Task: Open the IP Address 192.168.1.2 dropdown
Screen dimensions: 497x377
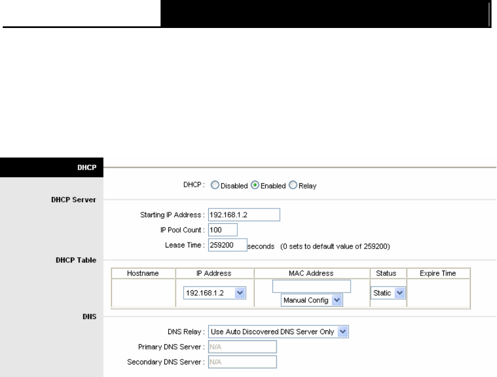Action: 215,292
